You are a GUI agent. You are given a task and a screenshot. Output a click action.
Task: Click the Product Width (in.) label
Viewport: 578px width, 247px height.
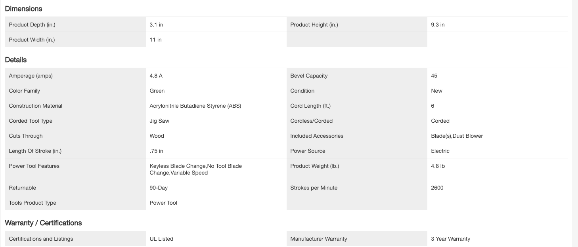[32, 40]
